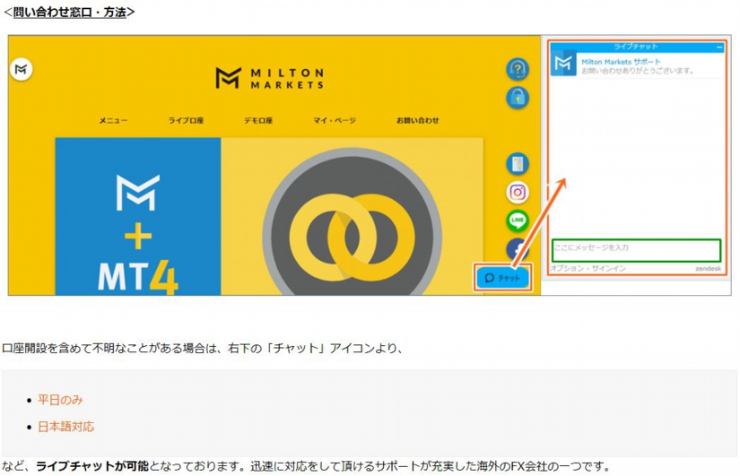
Task: Click the blue padlock login icon
Action: pyautogui.click(x=518, y=98)
